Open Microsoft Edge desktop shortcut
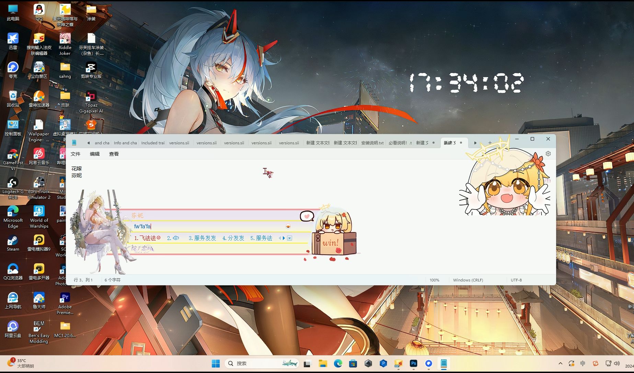634x373 pixels. pyautogui.click(x=13, y=217)
